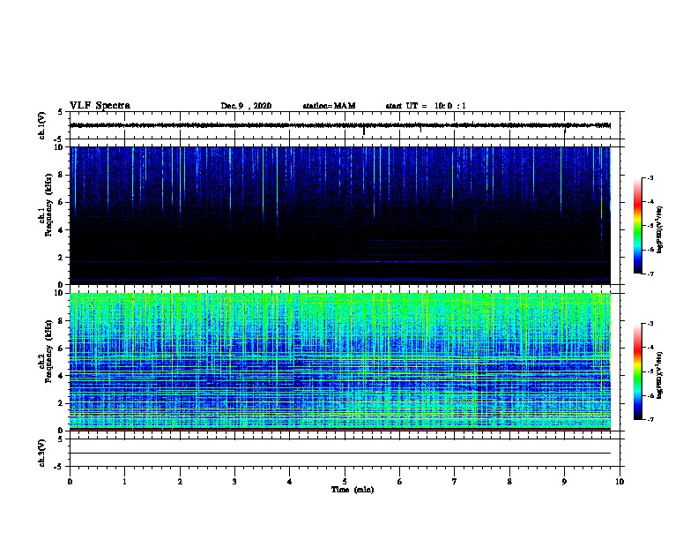Click the "-7" label on the lower colorbar

point(650,419)
